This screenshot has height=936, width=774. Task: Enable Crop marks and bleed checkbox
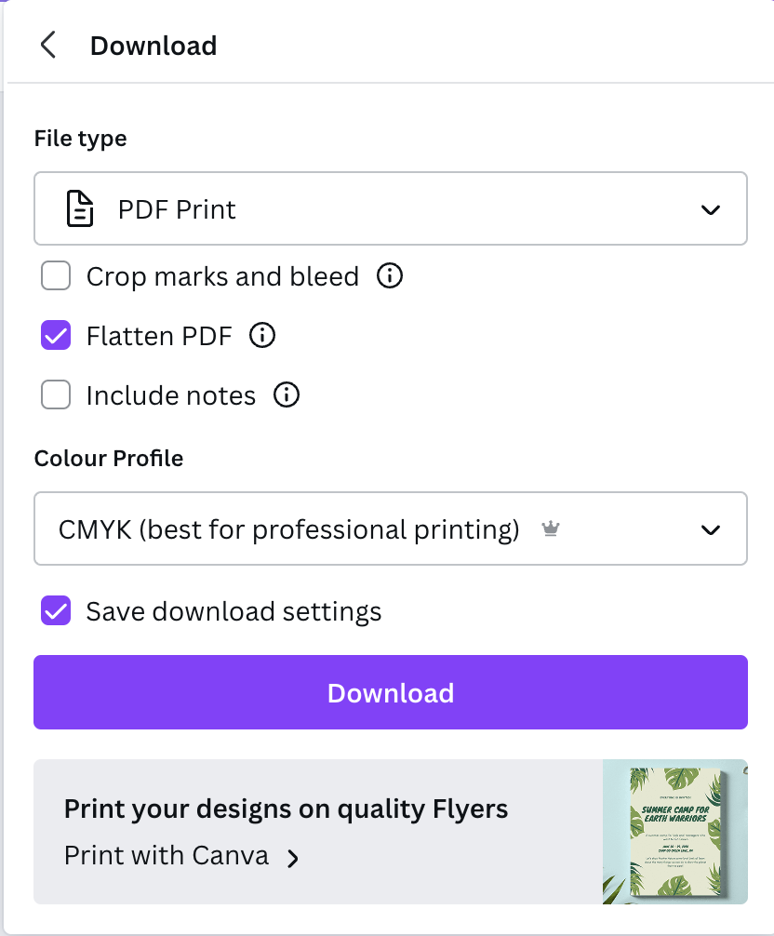click(56, 275)
